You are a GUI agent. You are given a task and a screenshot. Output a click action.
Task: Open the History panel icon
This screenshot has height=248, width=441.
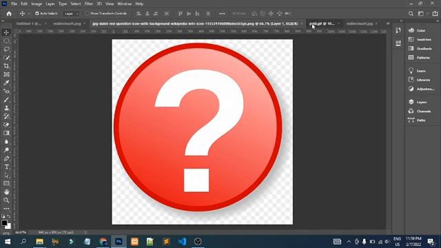(398, 30)
